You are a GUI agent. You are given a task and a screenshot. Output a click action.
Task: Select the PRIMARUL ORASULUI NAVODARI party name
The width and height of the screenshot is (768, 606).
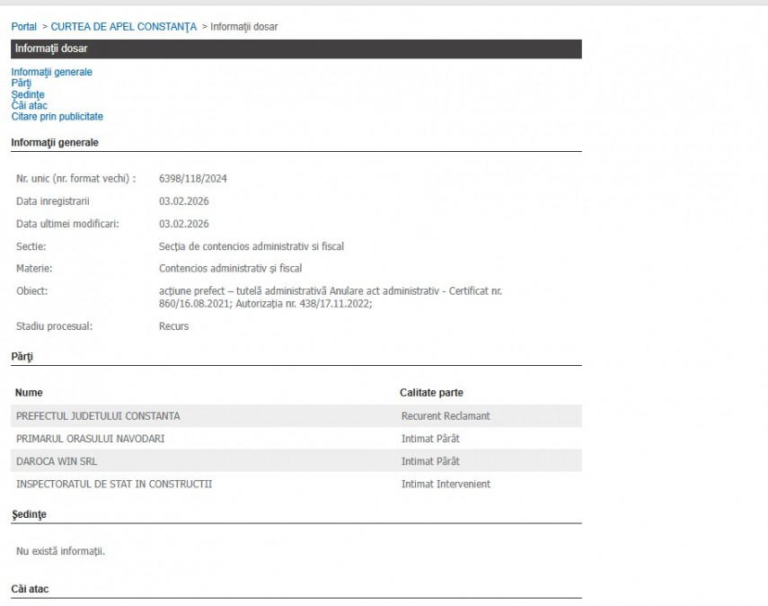coord(90,439)
